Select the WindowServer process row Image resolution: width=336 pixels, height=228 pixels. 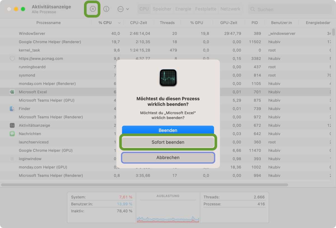[166, 33]
